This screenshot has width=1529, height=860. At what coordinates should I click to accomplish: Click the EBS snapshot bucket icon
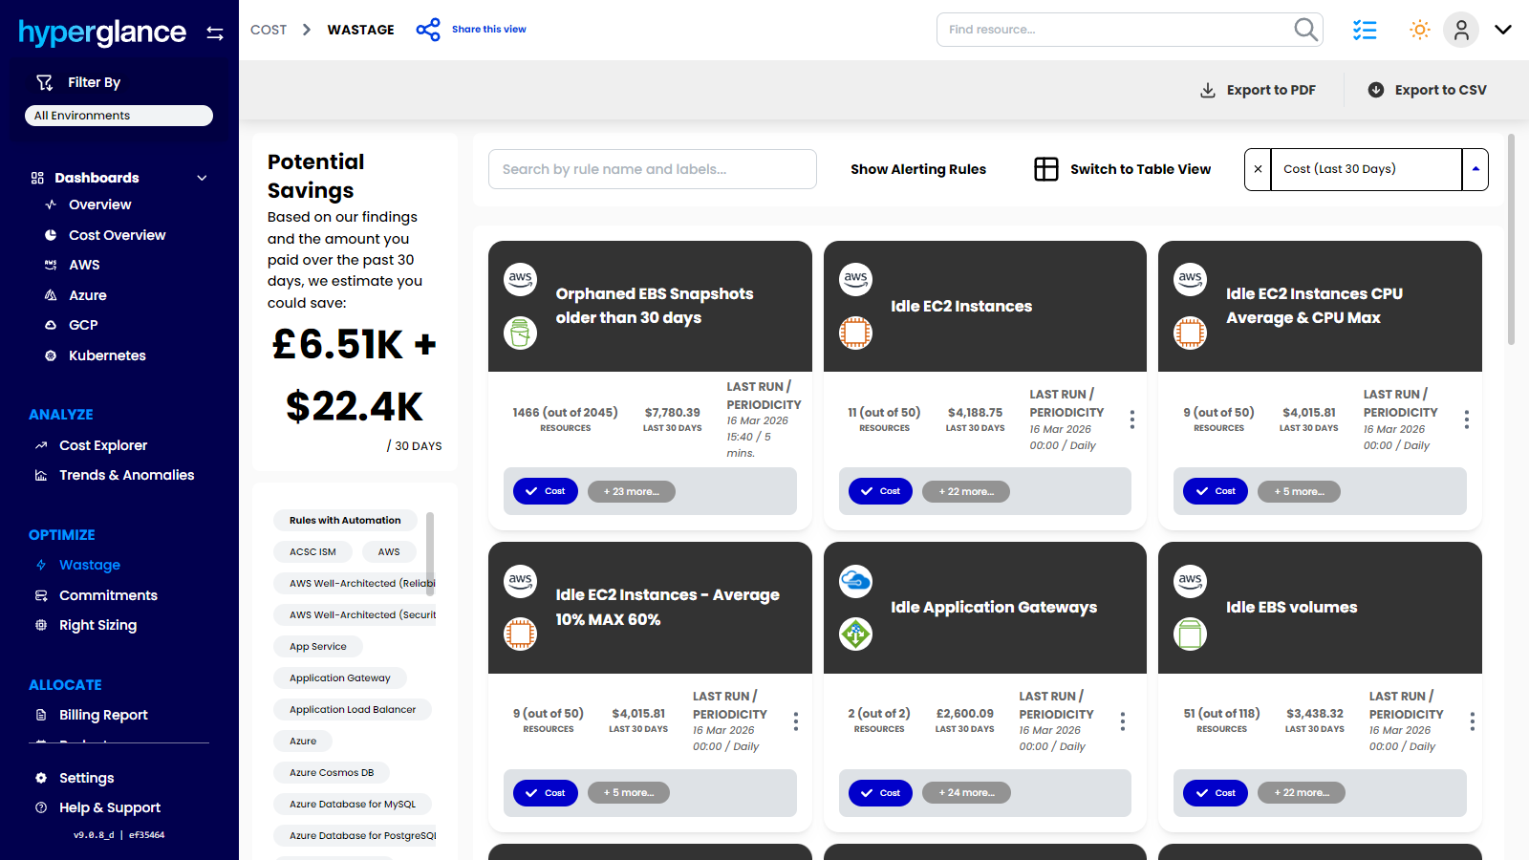(521, 333)
